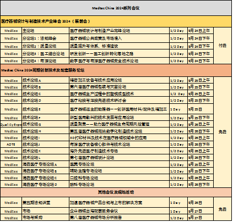This screenshot has height=222, width=233.
Task: Select the '分论坛4：有源论坛' cell
Action: (45, 61)
